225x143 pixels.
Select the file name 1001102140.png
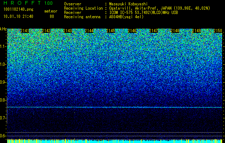[18, 10]
